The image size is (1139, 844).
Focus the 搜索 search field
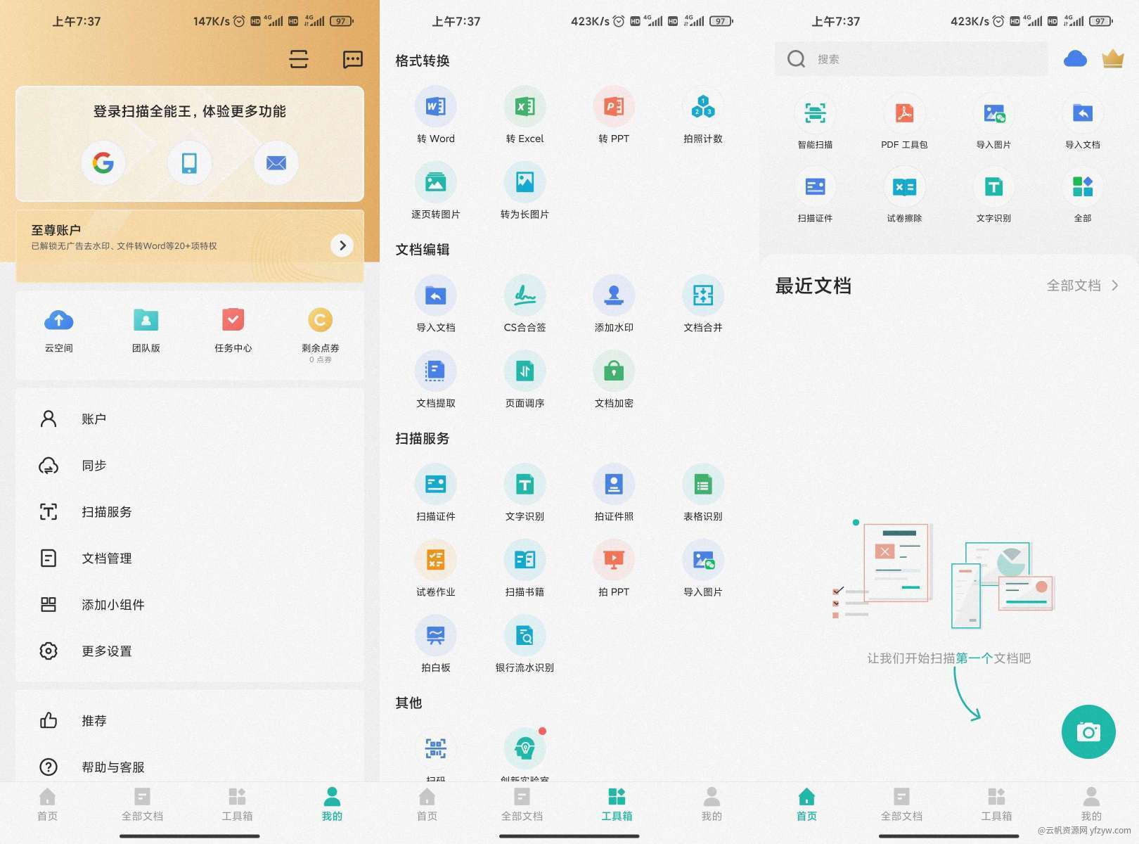911,59
